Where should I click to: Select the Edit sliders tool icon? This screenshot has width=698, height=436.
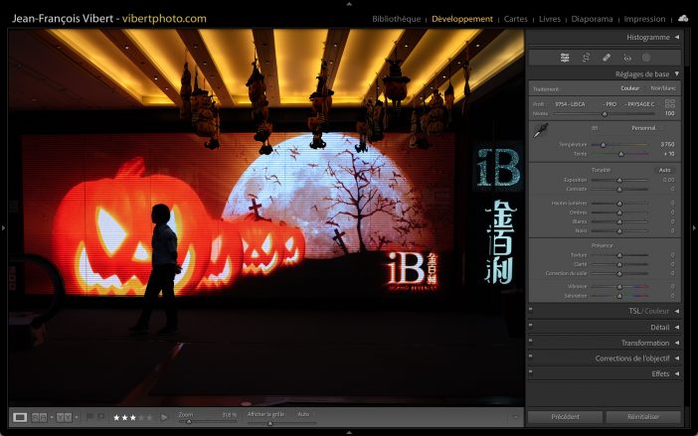click(565, 58)
